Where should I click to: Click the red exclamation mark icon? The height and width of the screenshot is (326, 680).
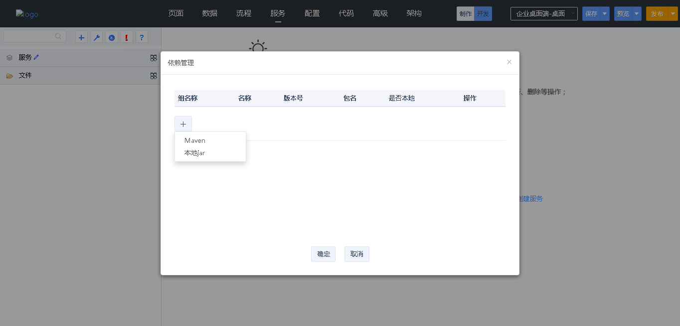pyautogui.click(x=127, y=37)
